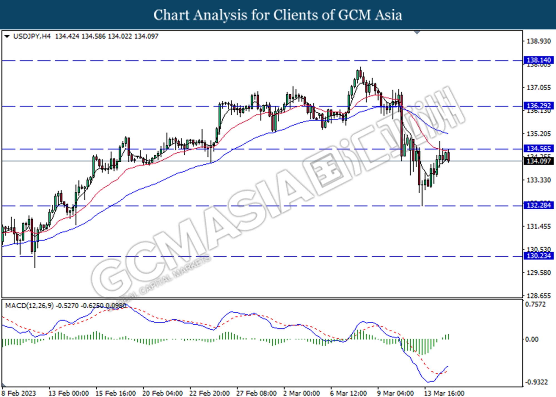The image size is (556, 397).
Task: Select the 9 Mar 04:00 time label
Action: (396, 393)
